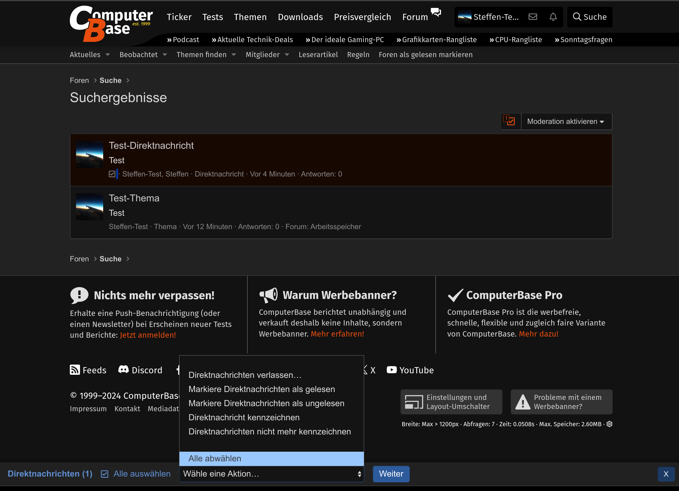Viewport: 679px width, 491px height.
Task: Open the Wähle eine Aktion select box
Action: tap(271, 474)
